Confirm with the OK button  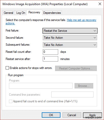pos(51,115)
